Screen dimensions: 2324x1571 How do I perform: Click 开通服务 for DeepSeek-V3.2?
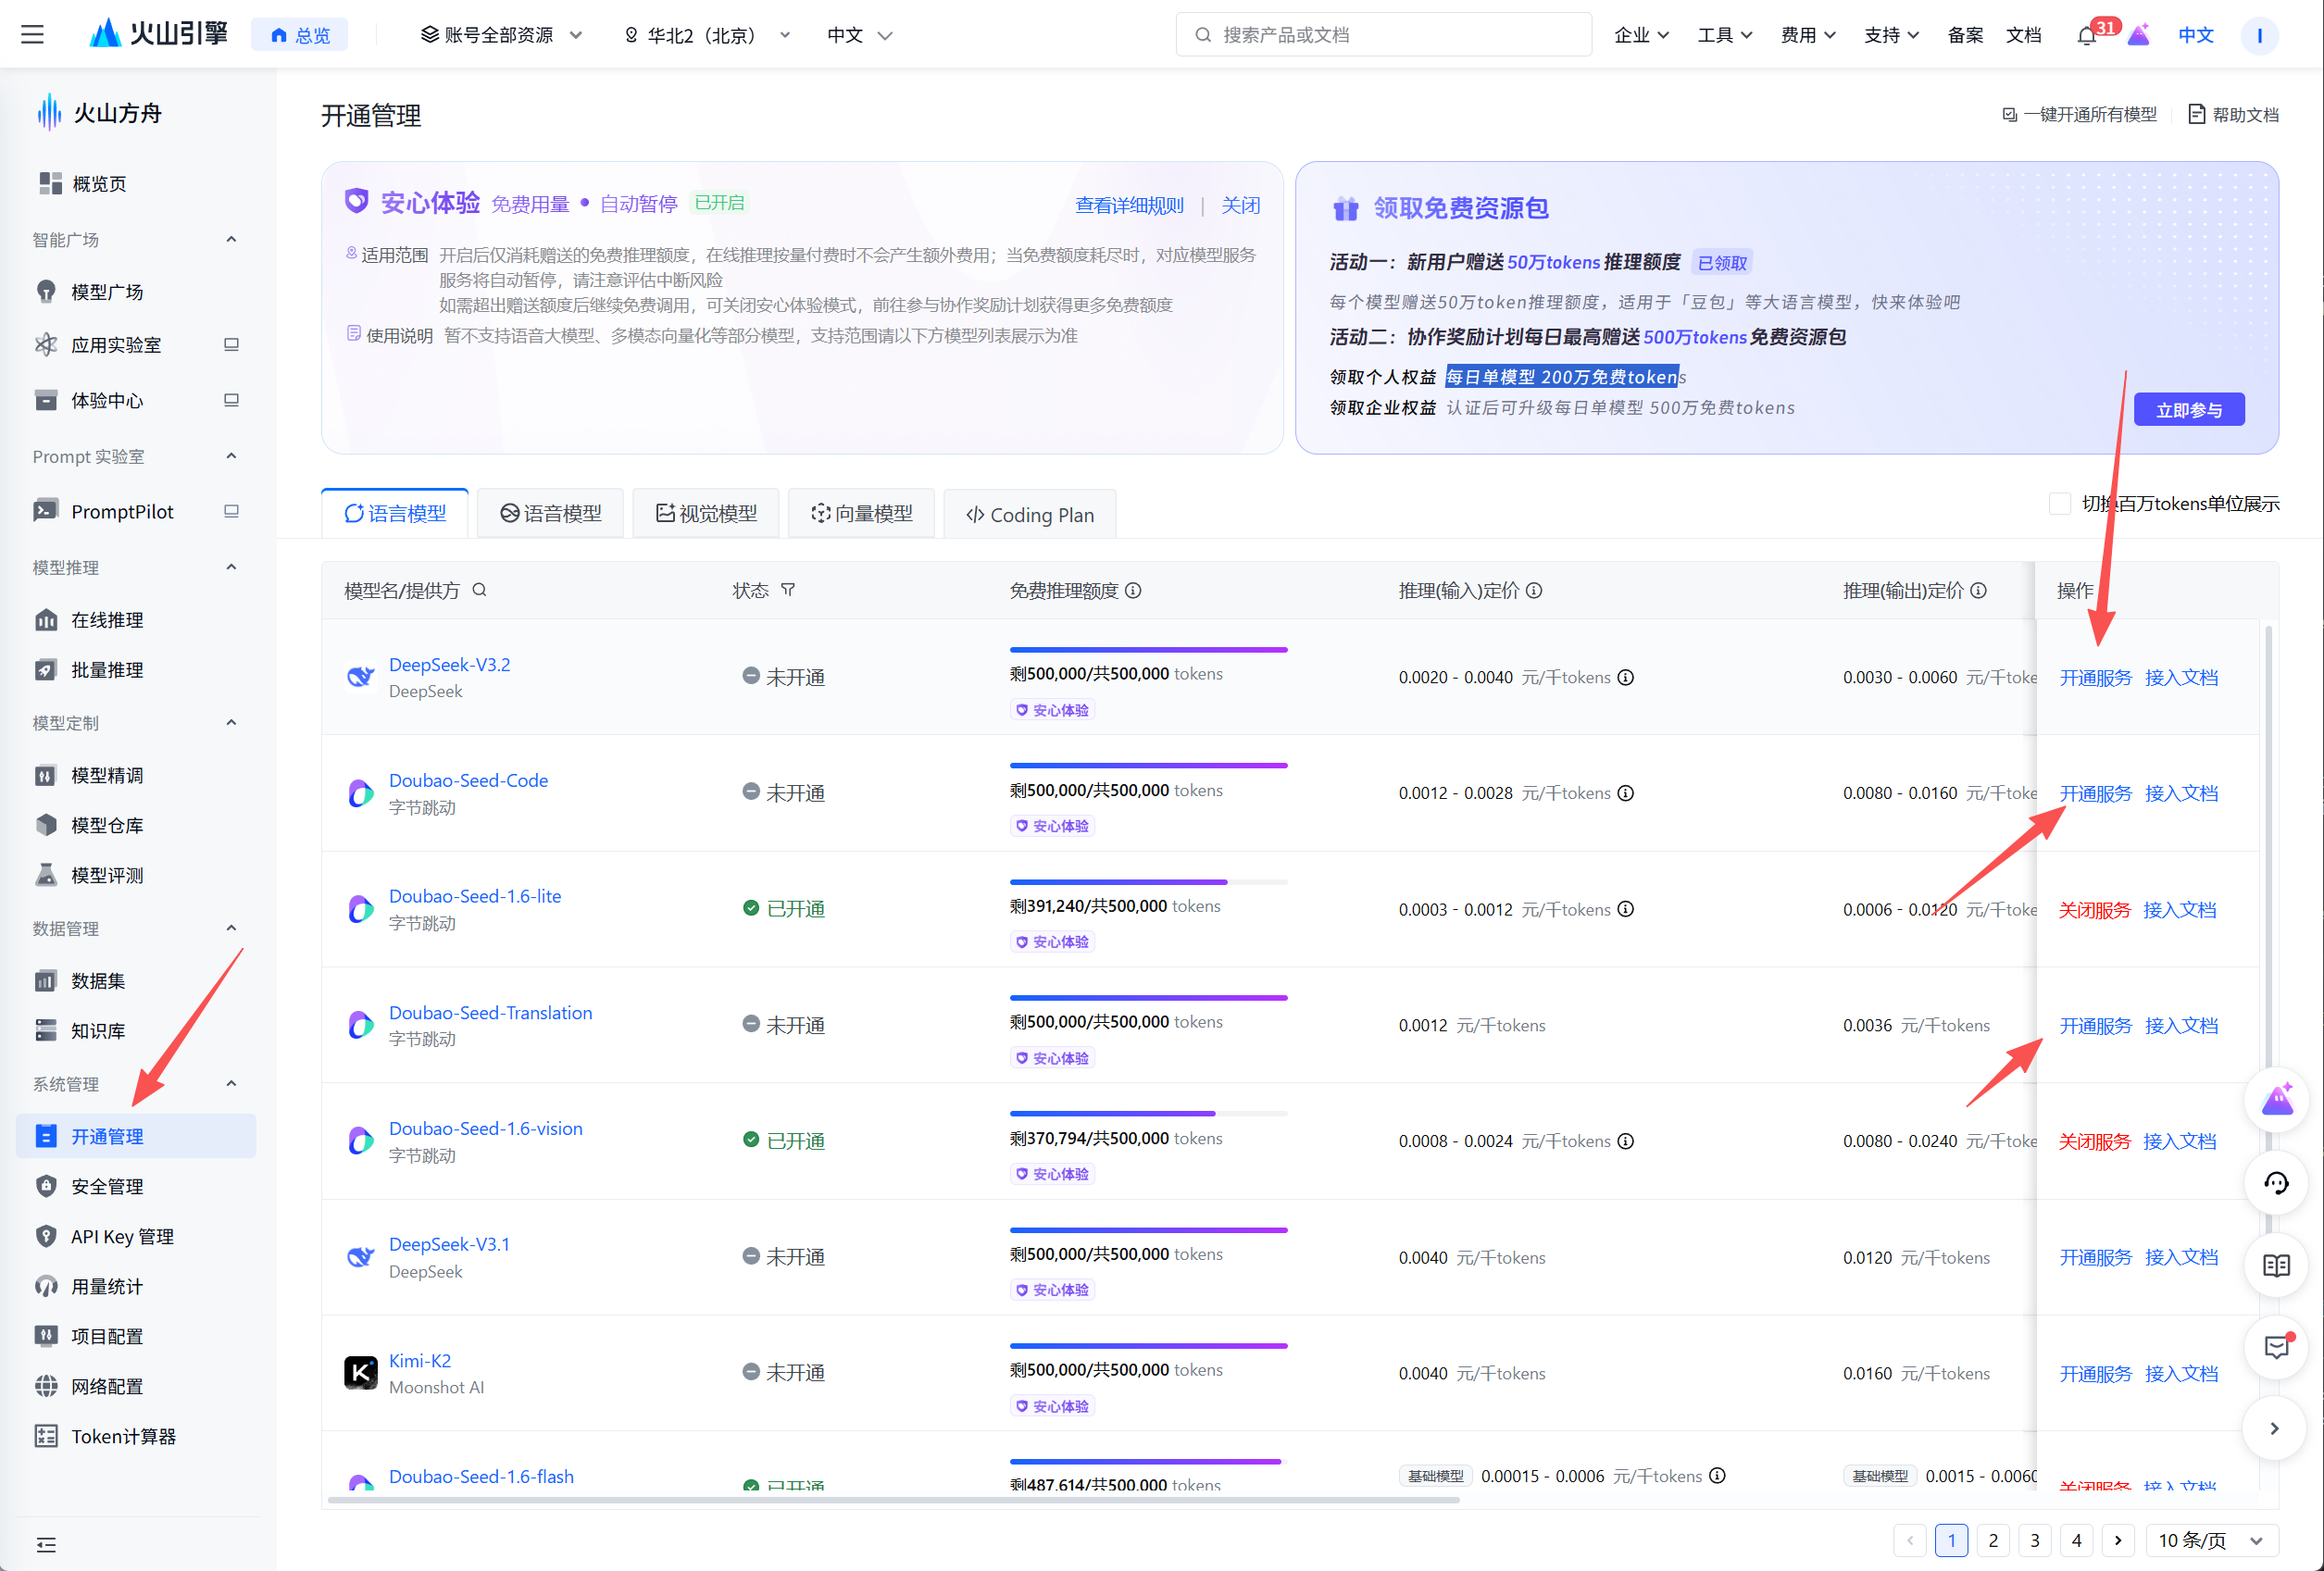[x=2095, y=678]
